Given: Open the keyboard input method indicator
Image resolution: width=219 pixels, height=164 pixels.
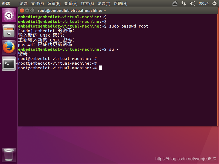Looking at the screenshot, I should pyautogui.click(x=175, y=4).
